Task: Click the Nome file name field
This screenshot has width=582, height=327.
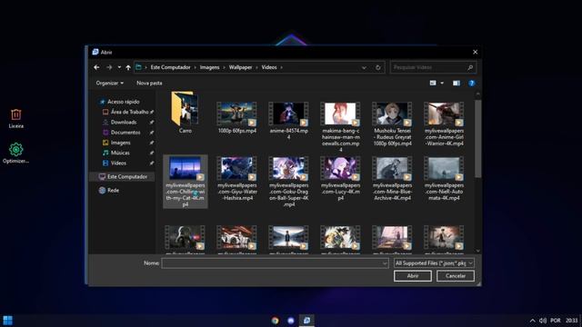Action: point(271,263)
